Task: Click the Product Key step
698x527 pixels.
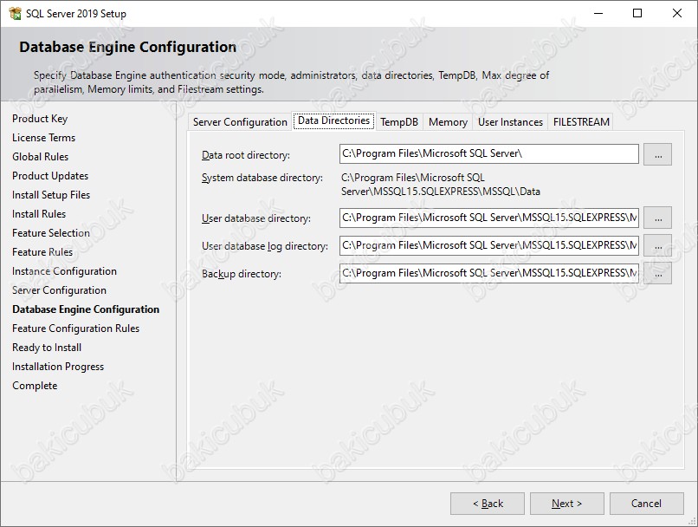Action: (40, 119)
